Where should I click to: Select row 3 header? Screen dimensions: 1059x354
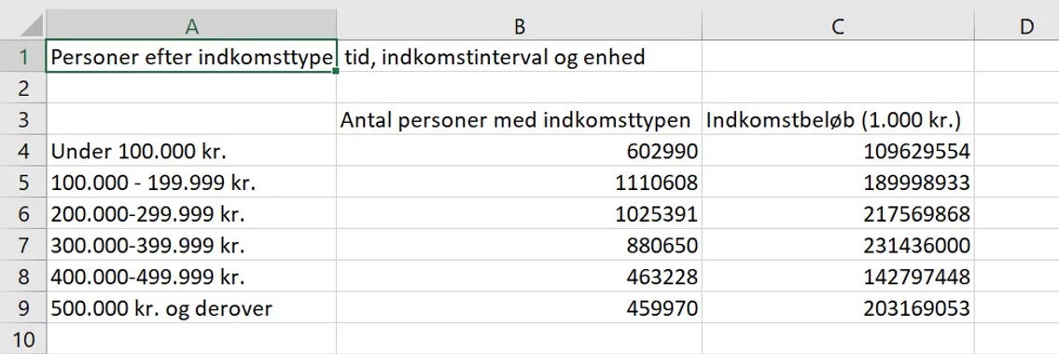(x=23, y=119)
